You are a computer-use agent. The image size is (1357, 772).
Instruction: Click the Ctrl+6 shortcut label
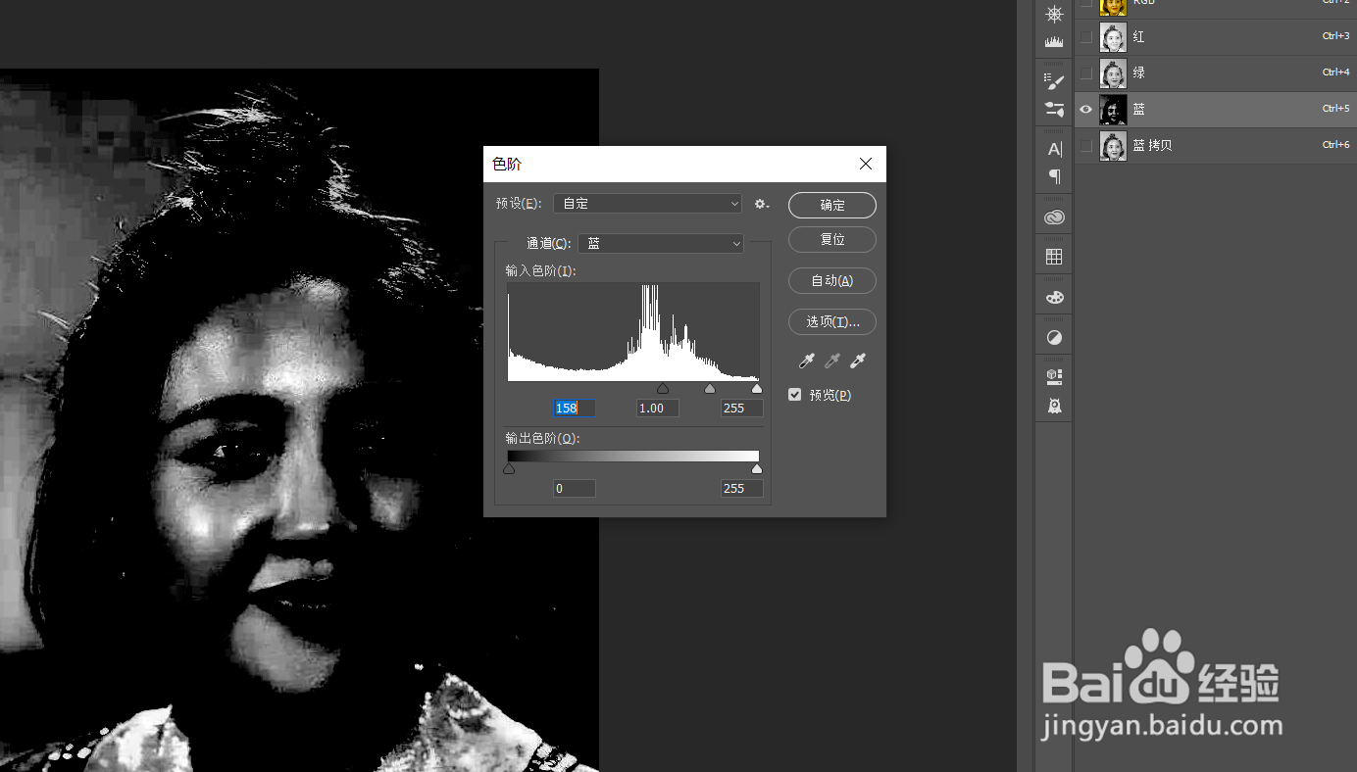pyautogui.click(x=1335, y=145)
